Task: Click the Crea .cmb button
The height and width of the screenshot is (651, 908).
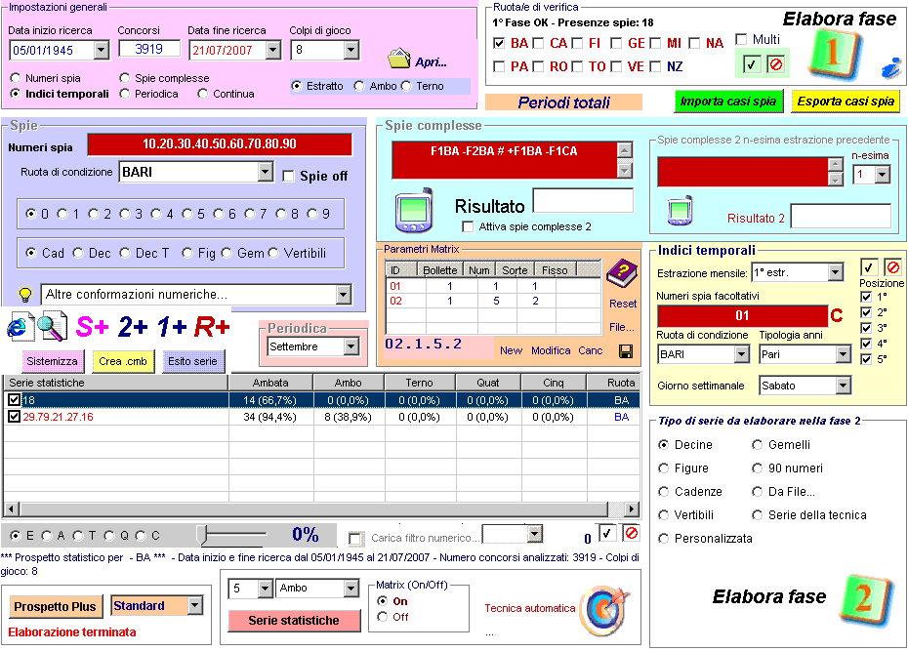Action: pyautogui.click(x=123, y=361)
